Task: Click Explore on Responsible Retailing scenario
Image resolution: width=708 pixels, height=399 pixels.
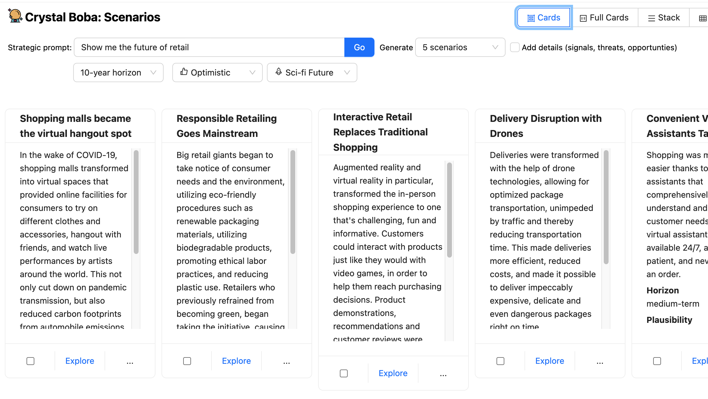Action: [236, 361]
